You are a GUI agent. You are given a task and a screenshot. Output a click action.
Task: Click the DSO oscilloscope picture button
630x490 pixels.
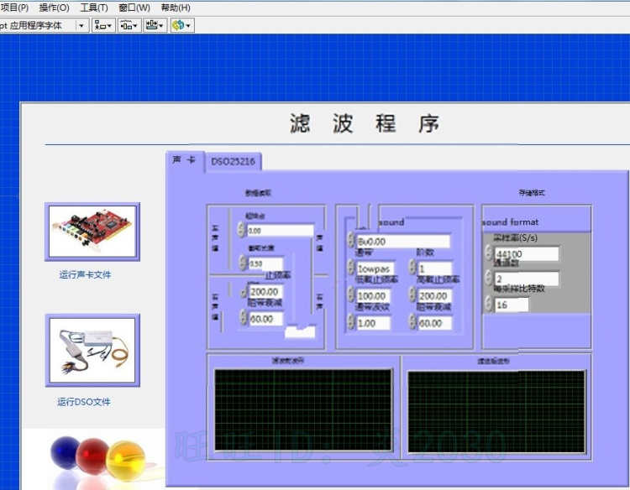point(92,351)
